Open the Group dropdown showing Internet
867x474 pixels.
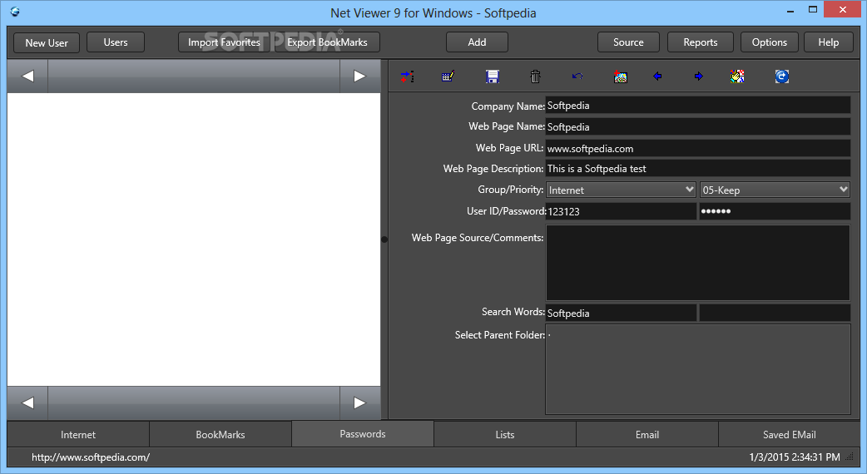pos(621,190)
